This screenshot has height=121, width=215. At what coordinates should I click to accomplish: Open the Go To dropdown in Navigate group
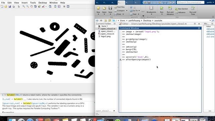(135, 10)
